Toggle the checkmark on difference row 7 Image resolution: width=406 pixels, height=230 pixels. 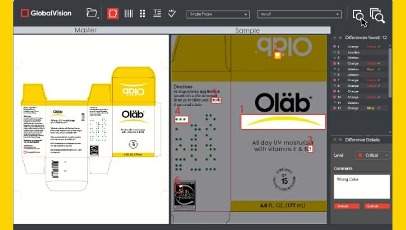[x=379, y=80]
